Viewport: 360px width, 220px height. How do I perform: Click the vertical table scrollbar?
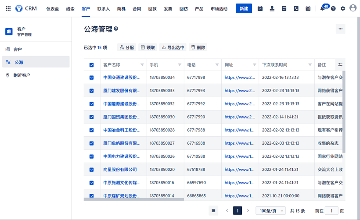point(344,112)
